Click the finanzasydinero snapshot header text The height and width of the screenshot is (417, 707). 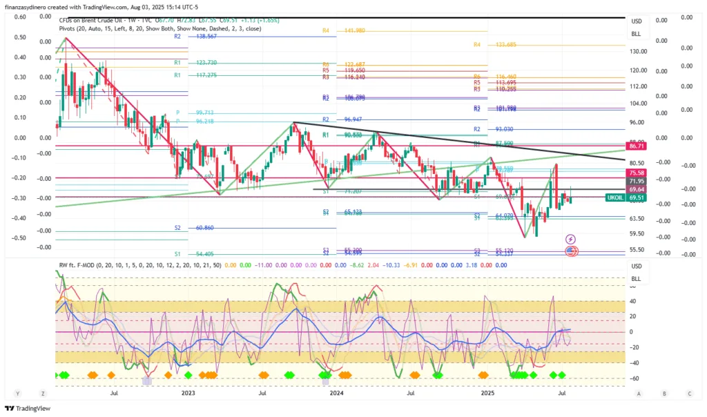(101, 7)
